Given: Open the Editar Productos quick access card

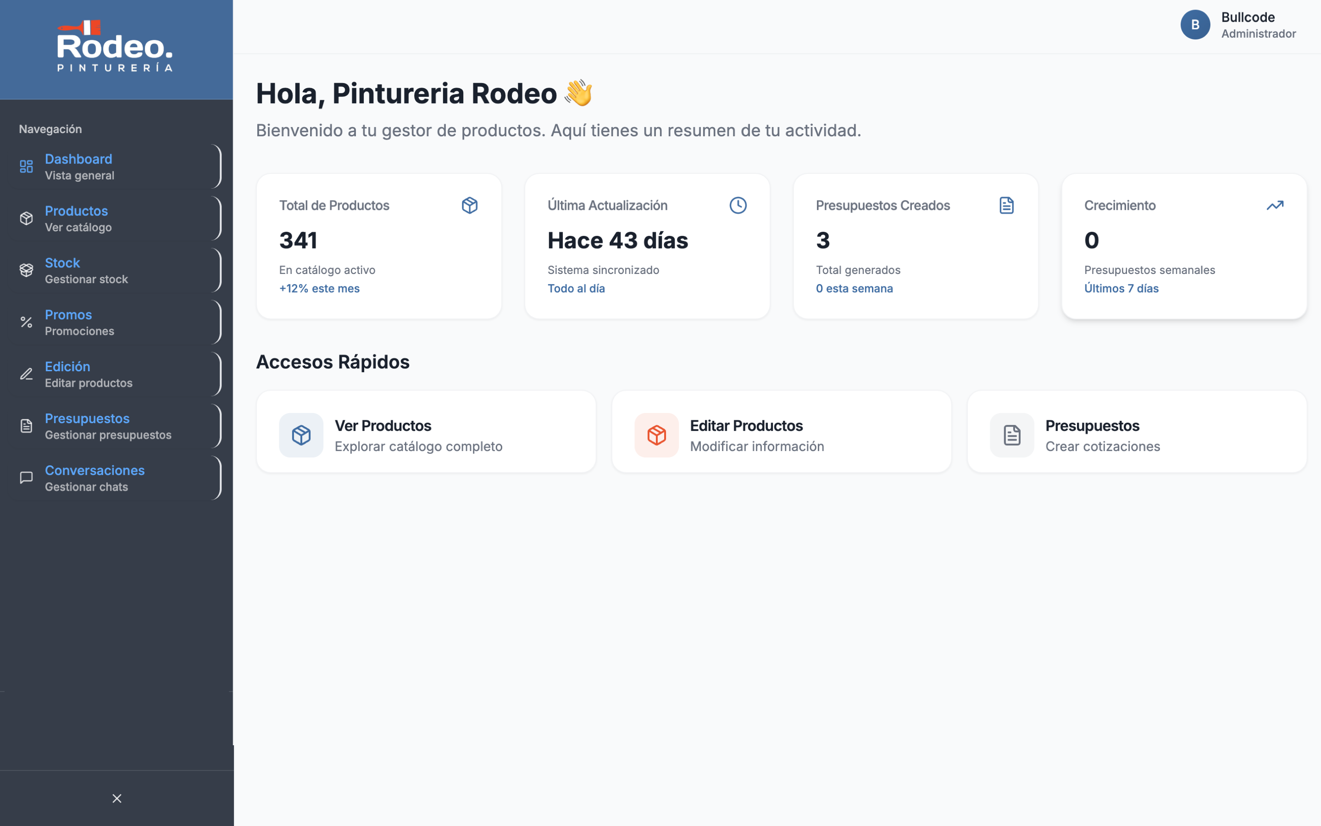Looking at the screenshot, I should pyautogui.click(x=781, y=431).
